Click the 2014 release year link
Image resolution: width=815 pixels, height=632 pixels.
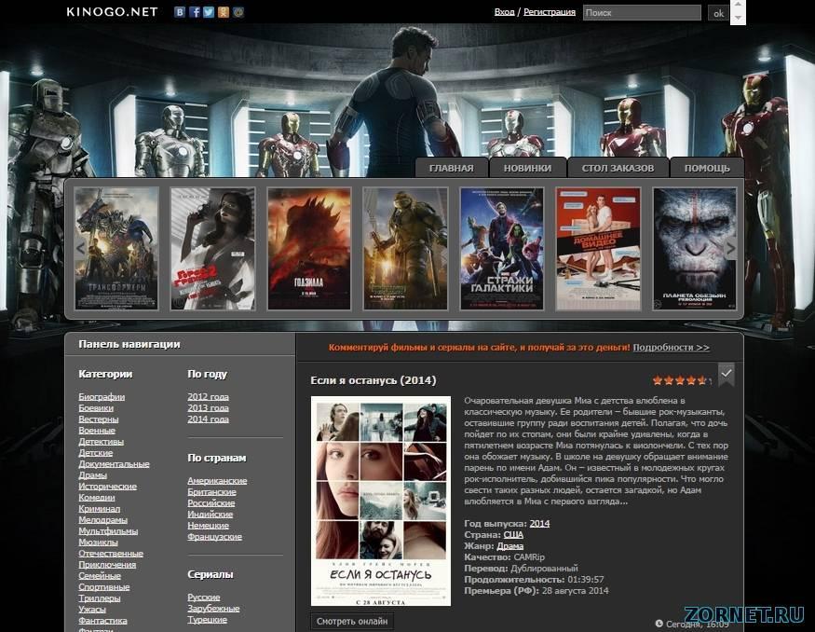click(x=539, y=523)
